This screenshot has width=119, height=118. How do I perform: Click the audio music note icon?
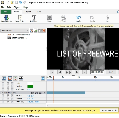[x=4, y=79]
